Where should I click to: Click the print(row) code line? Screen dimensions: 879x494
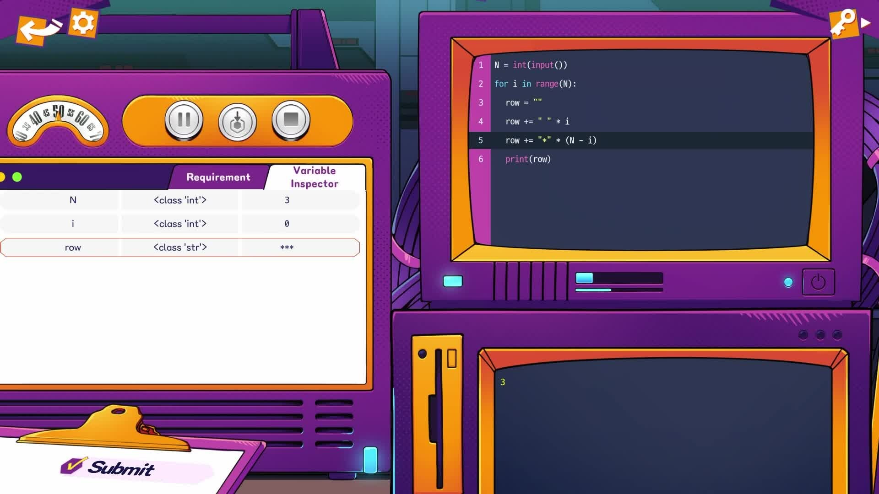(x=528, y=159)
